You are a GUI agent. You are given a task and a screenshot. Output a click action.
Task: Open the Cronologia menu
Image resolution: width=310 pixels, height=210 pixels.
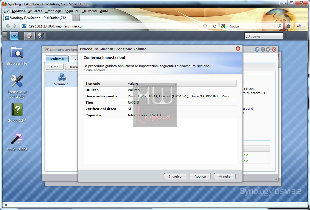pos(53,11)
